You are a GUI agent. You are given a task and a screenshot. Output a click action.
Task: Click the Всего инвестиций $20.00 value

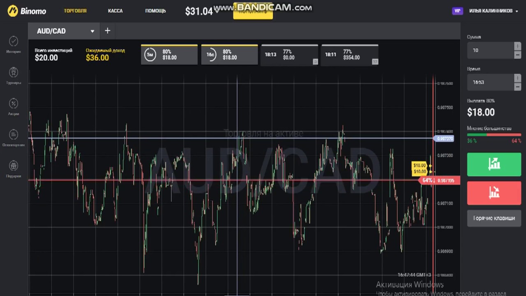(x=46, y=58)
